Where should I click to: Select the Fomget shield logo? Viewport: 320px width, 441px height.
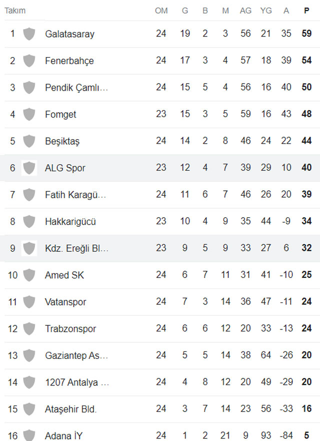click(29, 114)
